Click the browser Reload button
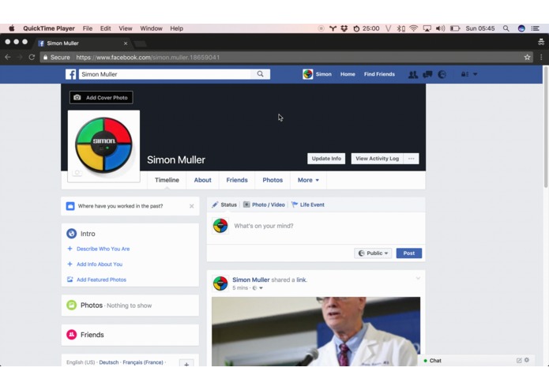The width and height of the screenshot is (549, 390). point(32,57)
